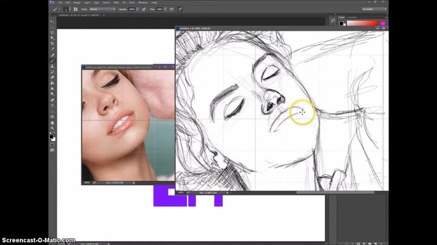Click the foreground color in tools panel
437x245 pixels.
tap(51, 137)
